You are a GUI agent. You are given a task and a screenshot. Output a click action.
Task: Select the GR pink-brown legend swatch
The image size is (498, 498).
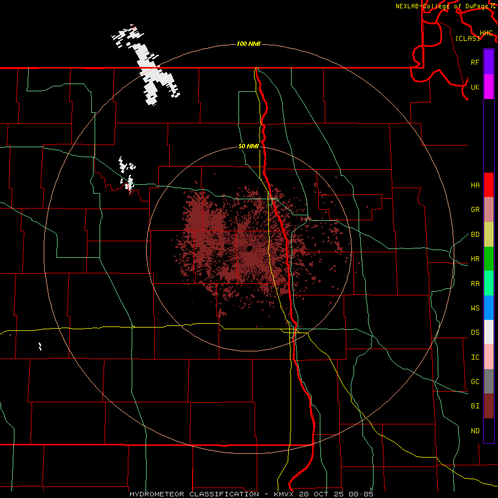point(489,210)
